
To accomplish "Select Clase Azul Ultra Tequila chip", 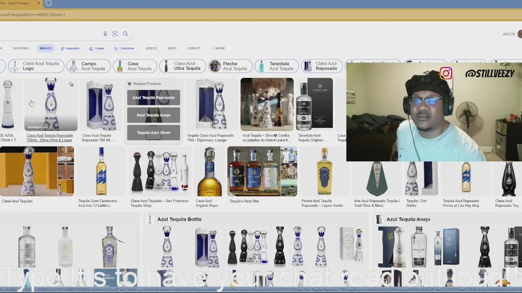I will point(183,66).
